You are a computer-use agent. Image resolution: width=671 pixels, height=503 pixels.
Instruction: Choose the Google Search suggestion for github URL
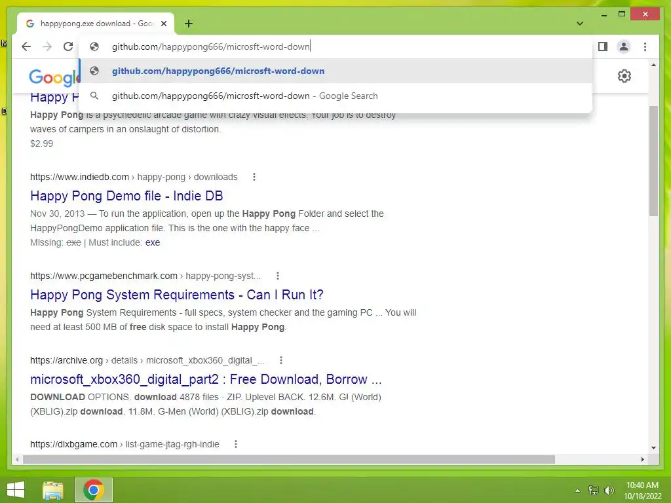tap(336, 96)
